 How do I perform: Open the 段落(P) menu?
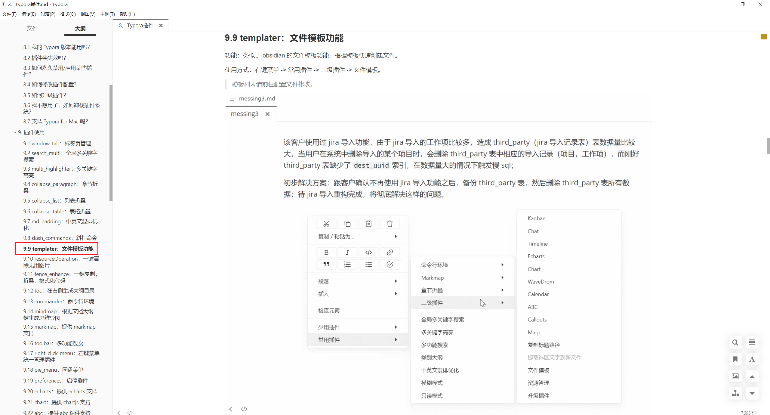pyautogui.click(x=48, y=14)
